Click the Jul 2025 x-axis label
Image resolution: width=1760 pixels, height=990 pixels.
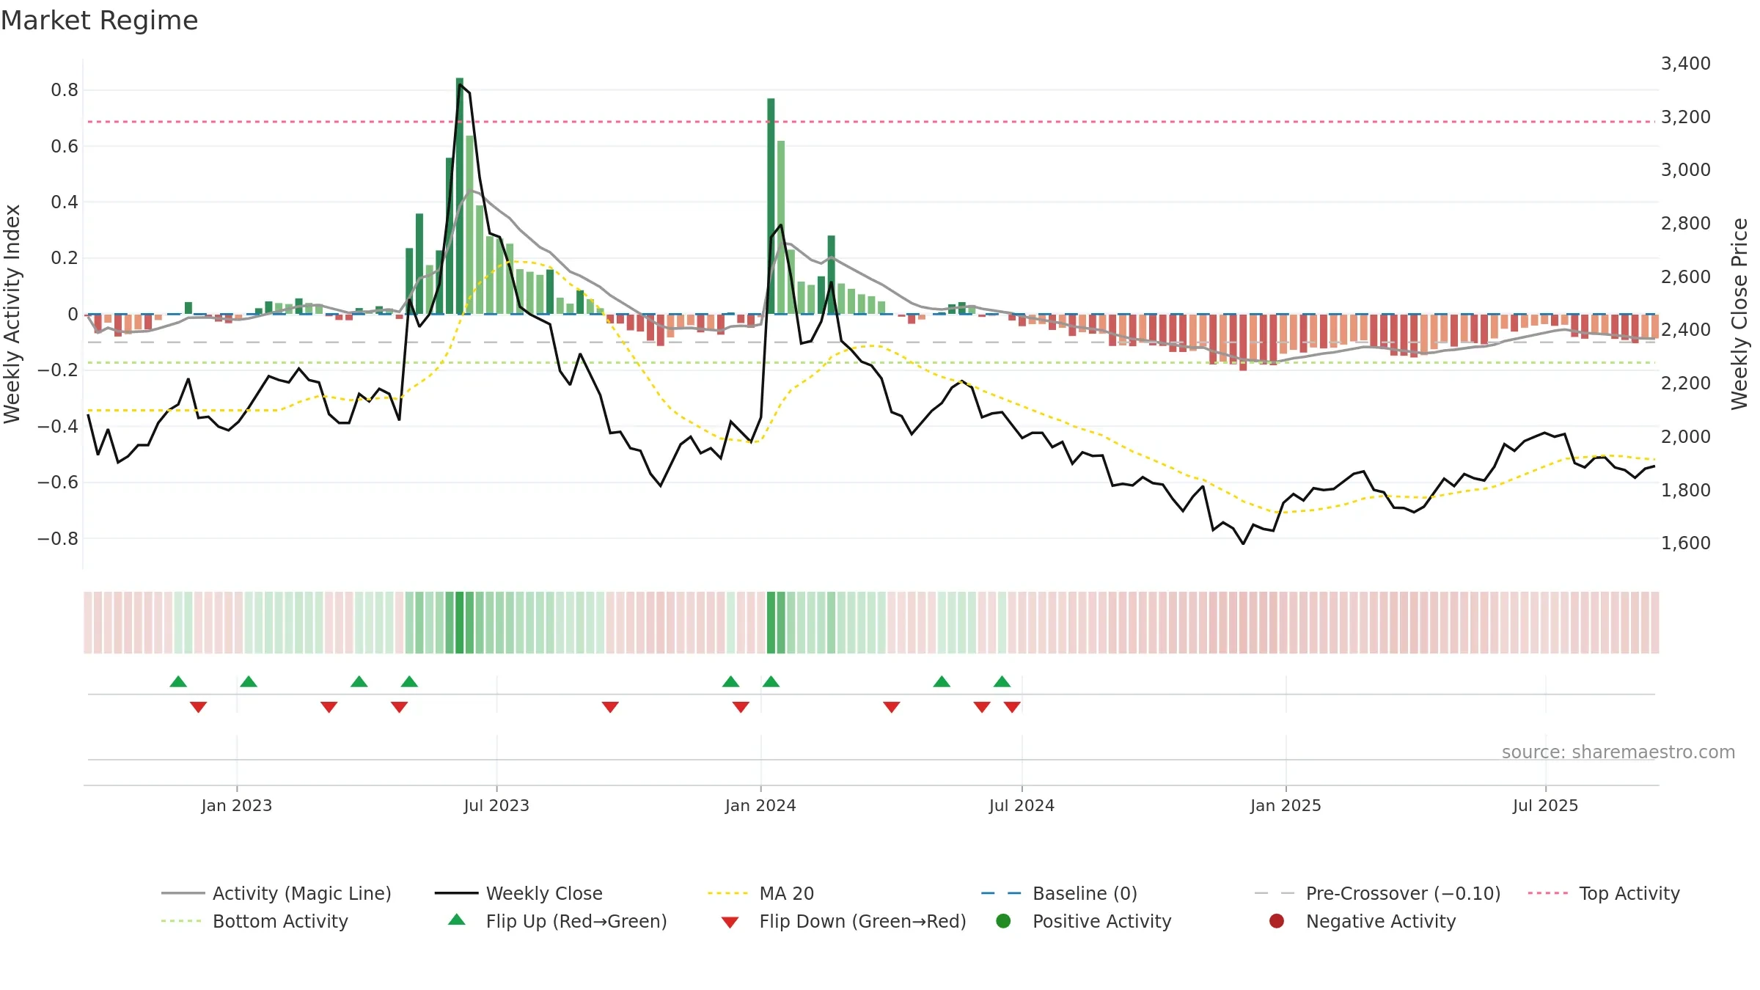tap(1545, 805)
